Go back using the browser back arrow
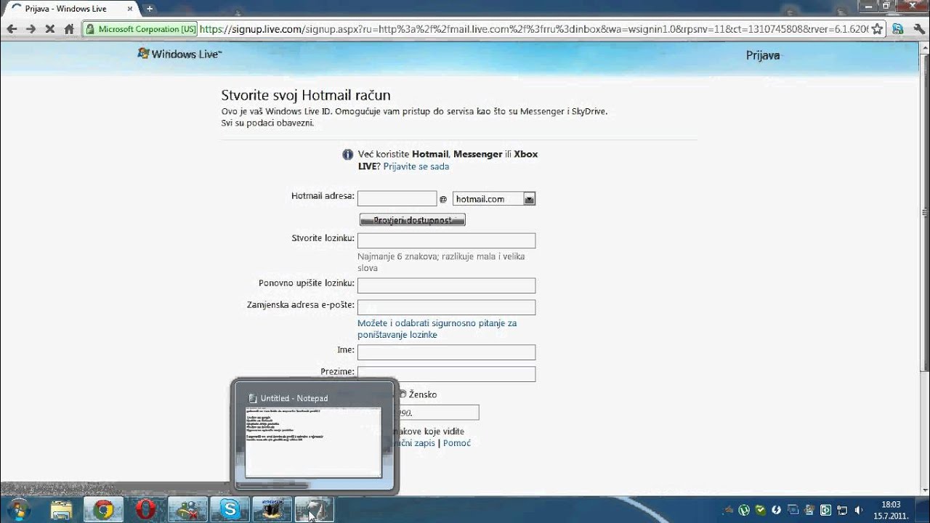The image size is (930, 523). click(12, 29)
